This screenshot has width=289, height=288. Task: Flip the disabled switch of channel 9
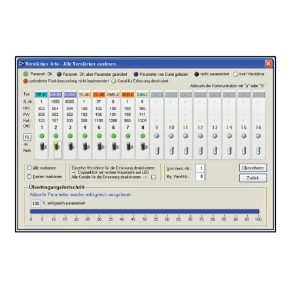(158, 150)
